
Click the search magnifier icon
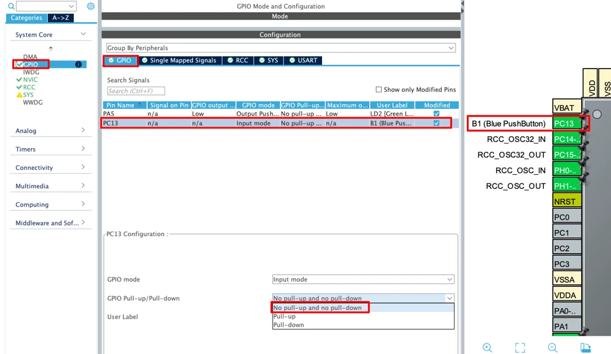[11, 6]
